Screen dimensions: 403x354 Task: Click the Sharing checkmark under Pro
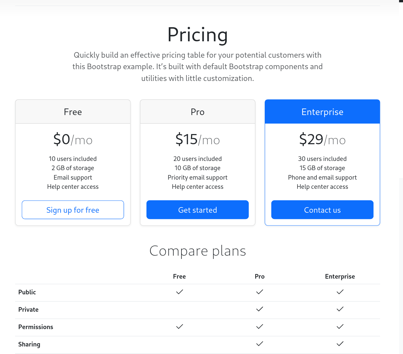point(260,344)
